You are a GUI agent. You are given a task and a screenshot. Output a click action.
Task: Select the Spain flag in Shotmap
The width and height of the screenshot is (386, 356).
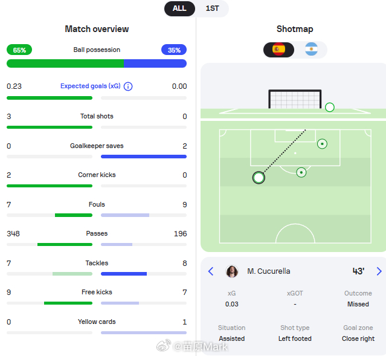(x=278, y=50)
